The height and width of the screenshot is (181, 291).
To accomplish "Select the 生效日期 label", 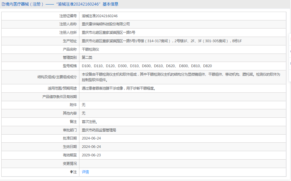I will click(70, 147).
